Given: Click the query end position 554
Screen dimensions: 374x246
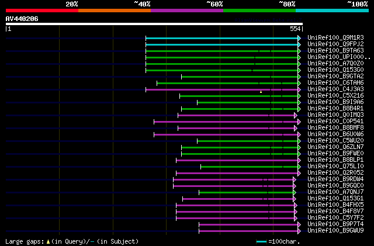Looking at the screenshot, I should pos(295,29).
